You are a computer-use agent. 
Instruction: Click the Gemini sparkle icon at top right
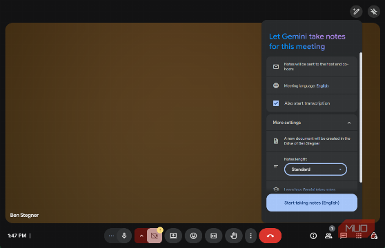click(x=374, y=12)
